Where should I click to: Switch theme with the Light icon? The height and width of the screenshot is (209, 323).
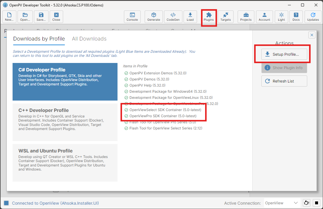281,17
